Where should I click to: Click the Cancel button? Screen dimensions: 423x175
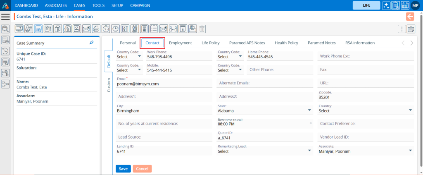142,169
